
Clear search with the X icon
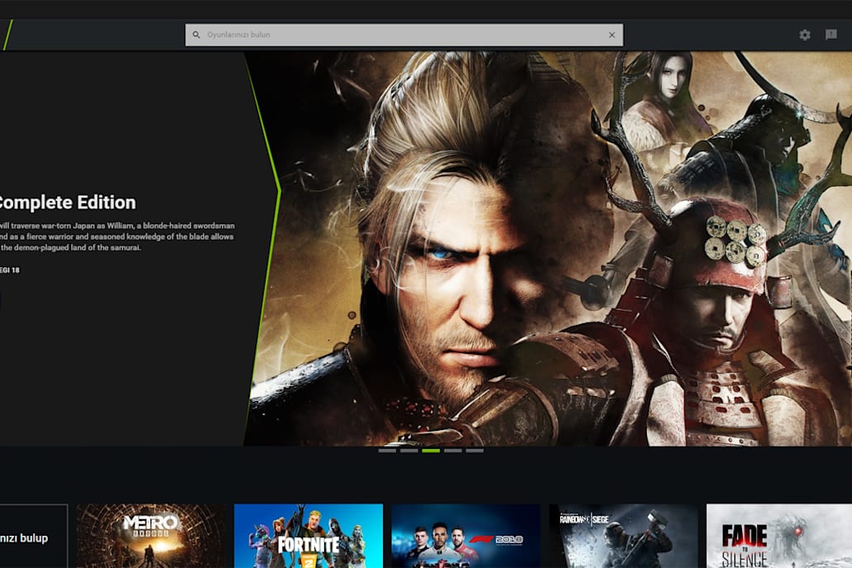(612, 35)
